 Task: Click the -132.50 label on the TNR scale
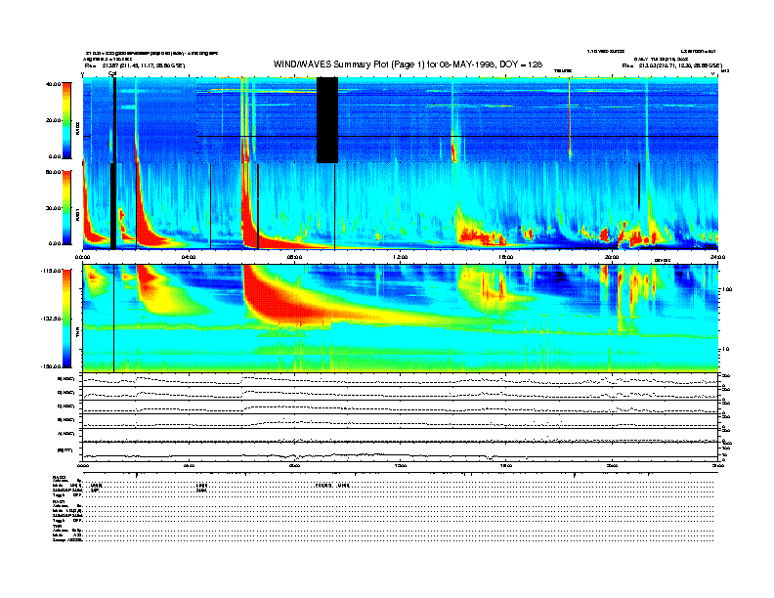tap(51, 319)
